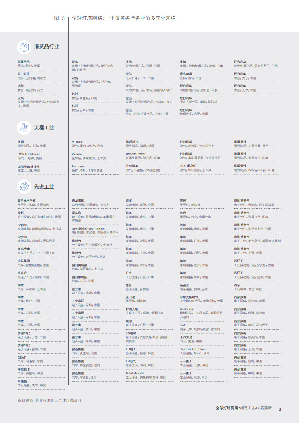The width and height of the screenshot is (299, 423).
Task: Click the process industry factory icon
Action: tap(24, 127)
